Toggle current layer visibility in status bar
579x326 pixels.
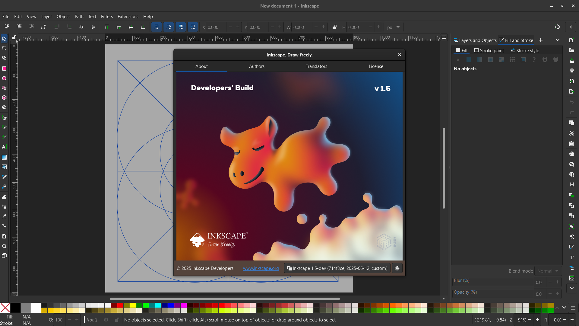[106, 320]
